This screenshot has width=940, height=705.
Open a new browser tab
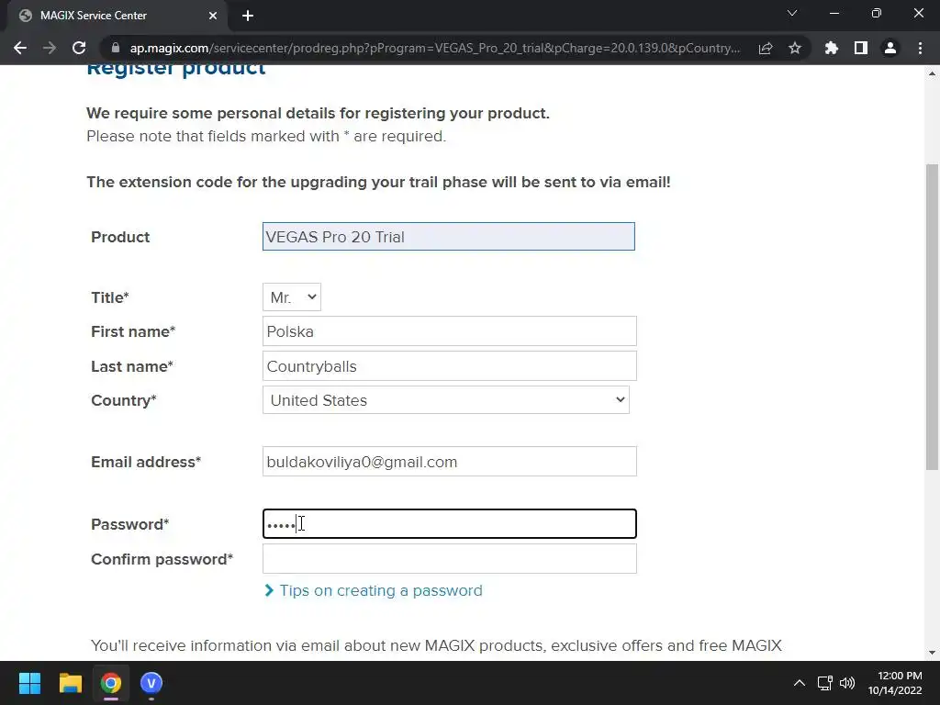pyautogui.click(x=248, y=16)
